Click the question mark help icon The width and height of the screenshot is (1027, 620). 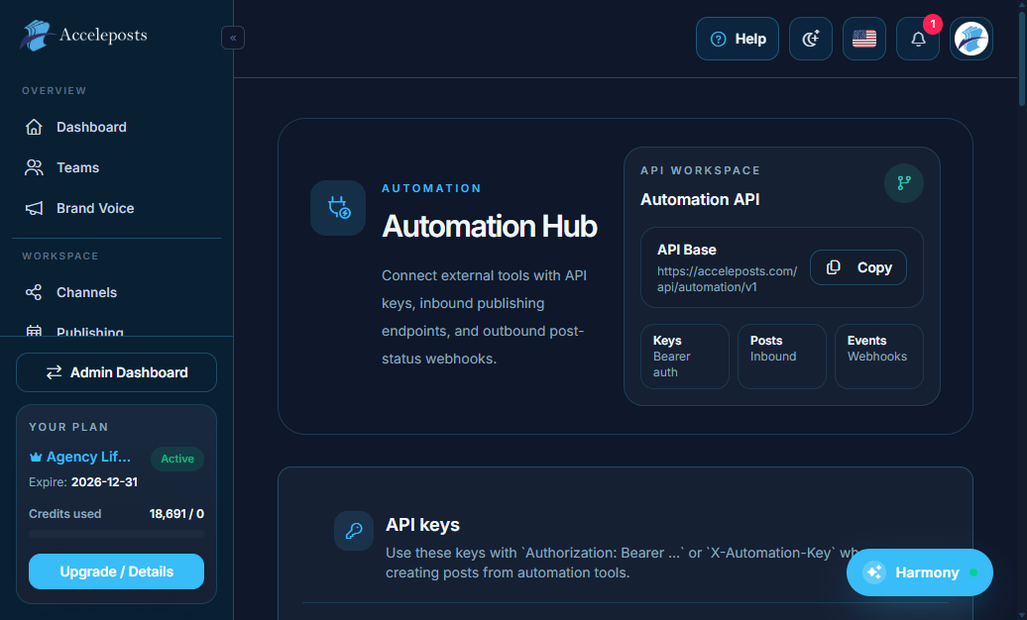(719, 40)
